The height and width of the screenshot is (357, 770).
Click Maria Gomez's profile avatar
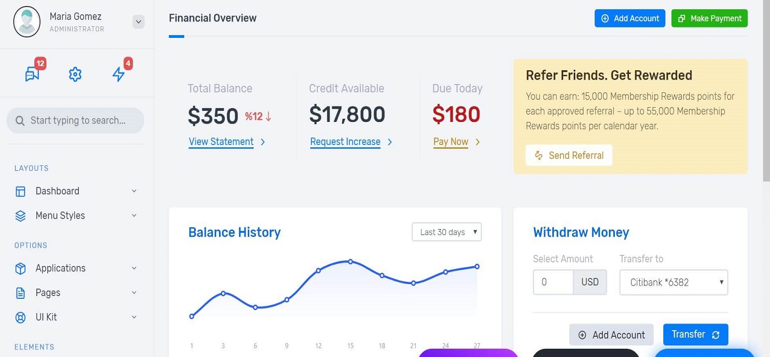[27, 22]
